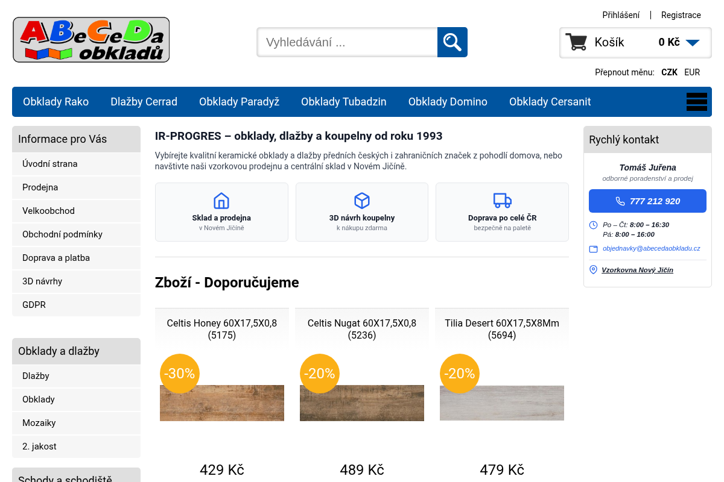Click the envelope icon beside email
This screenshot has height=482, width=724.
tap(593, 249)
